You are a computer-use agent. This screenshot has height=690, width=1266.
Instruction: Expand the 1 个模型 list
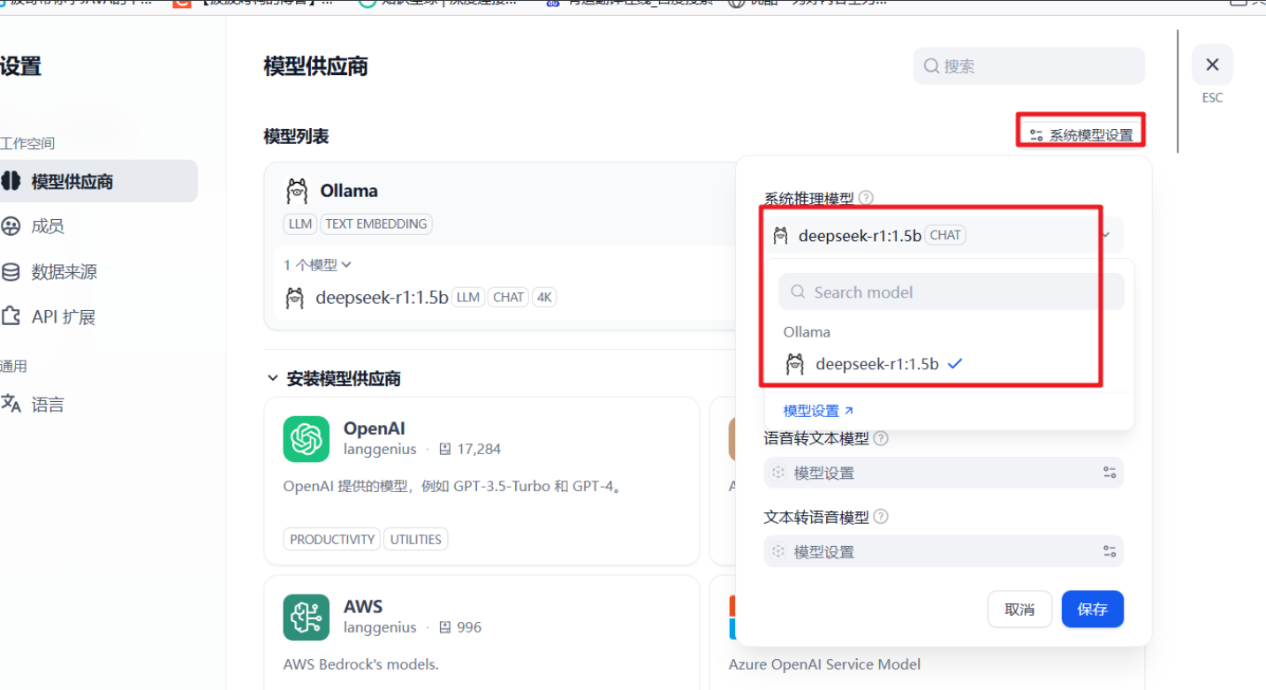coord(317,265)
